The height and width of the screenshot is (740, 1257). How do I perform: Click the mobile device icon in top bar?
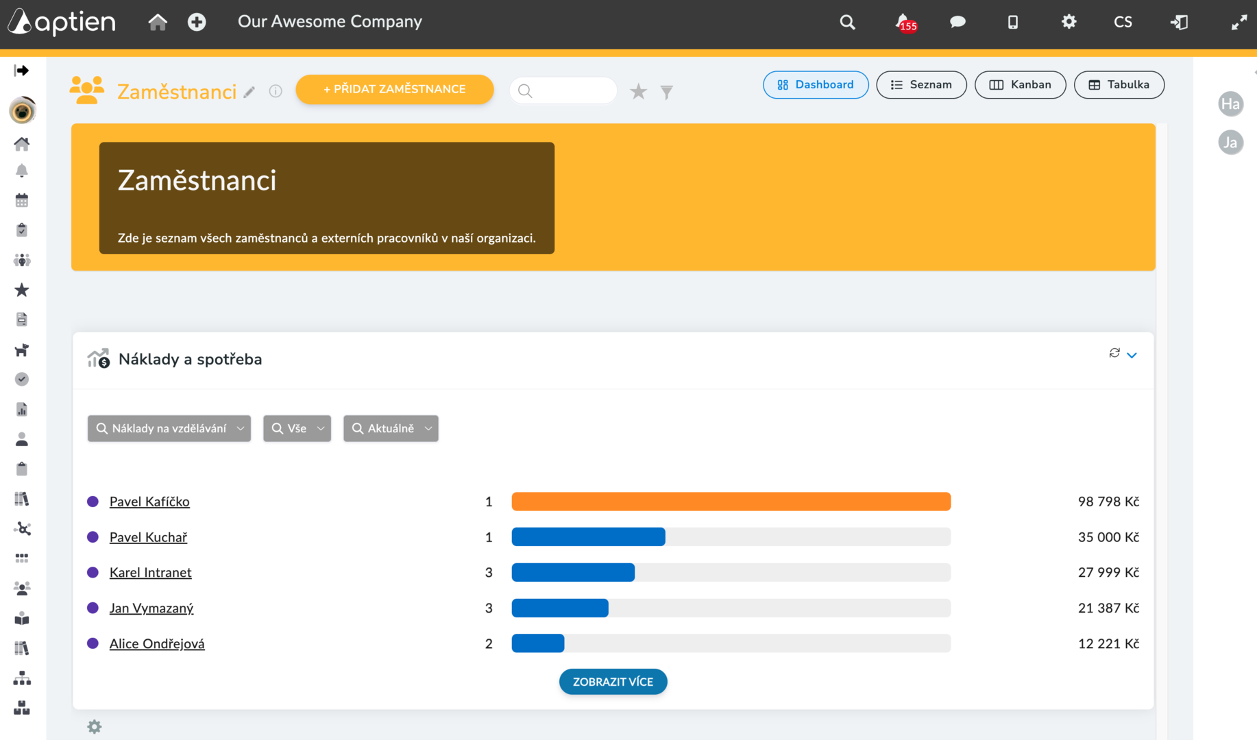1013,22
